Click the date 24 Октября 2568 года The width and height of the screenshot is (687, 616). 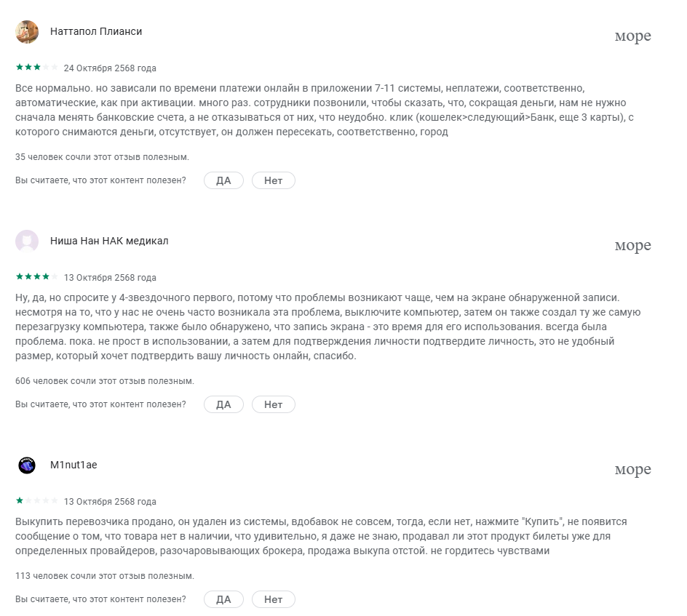[x=110, y=68]
